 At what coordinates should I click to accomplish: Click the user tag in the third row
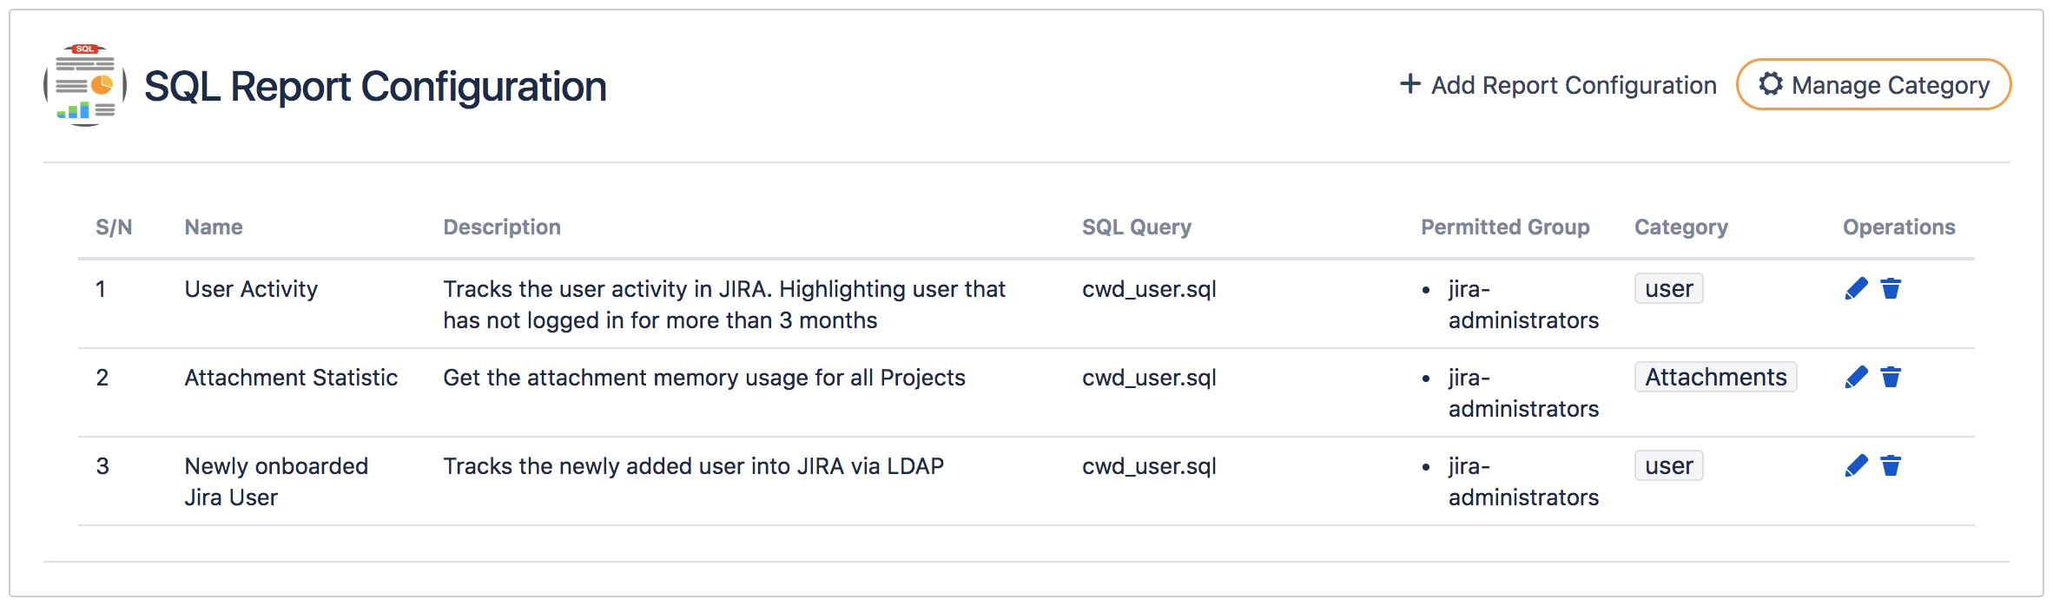pyautogui.click(x=1668, y=466)
